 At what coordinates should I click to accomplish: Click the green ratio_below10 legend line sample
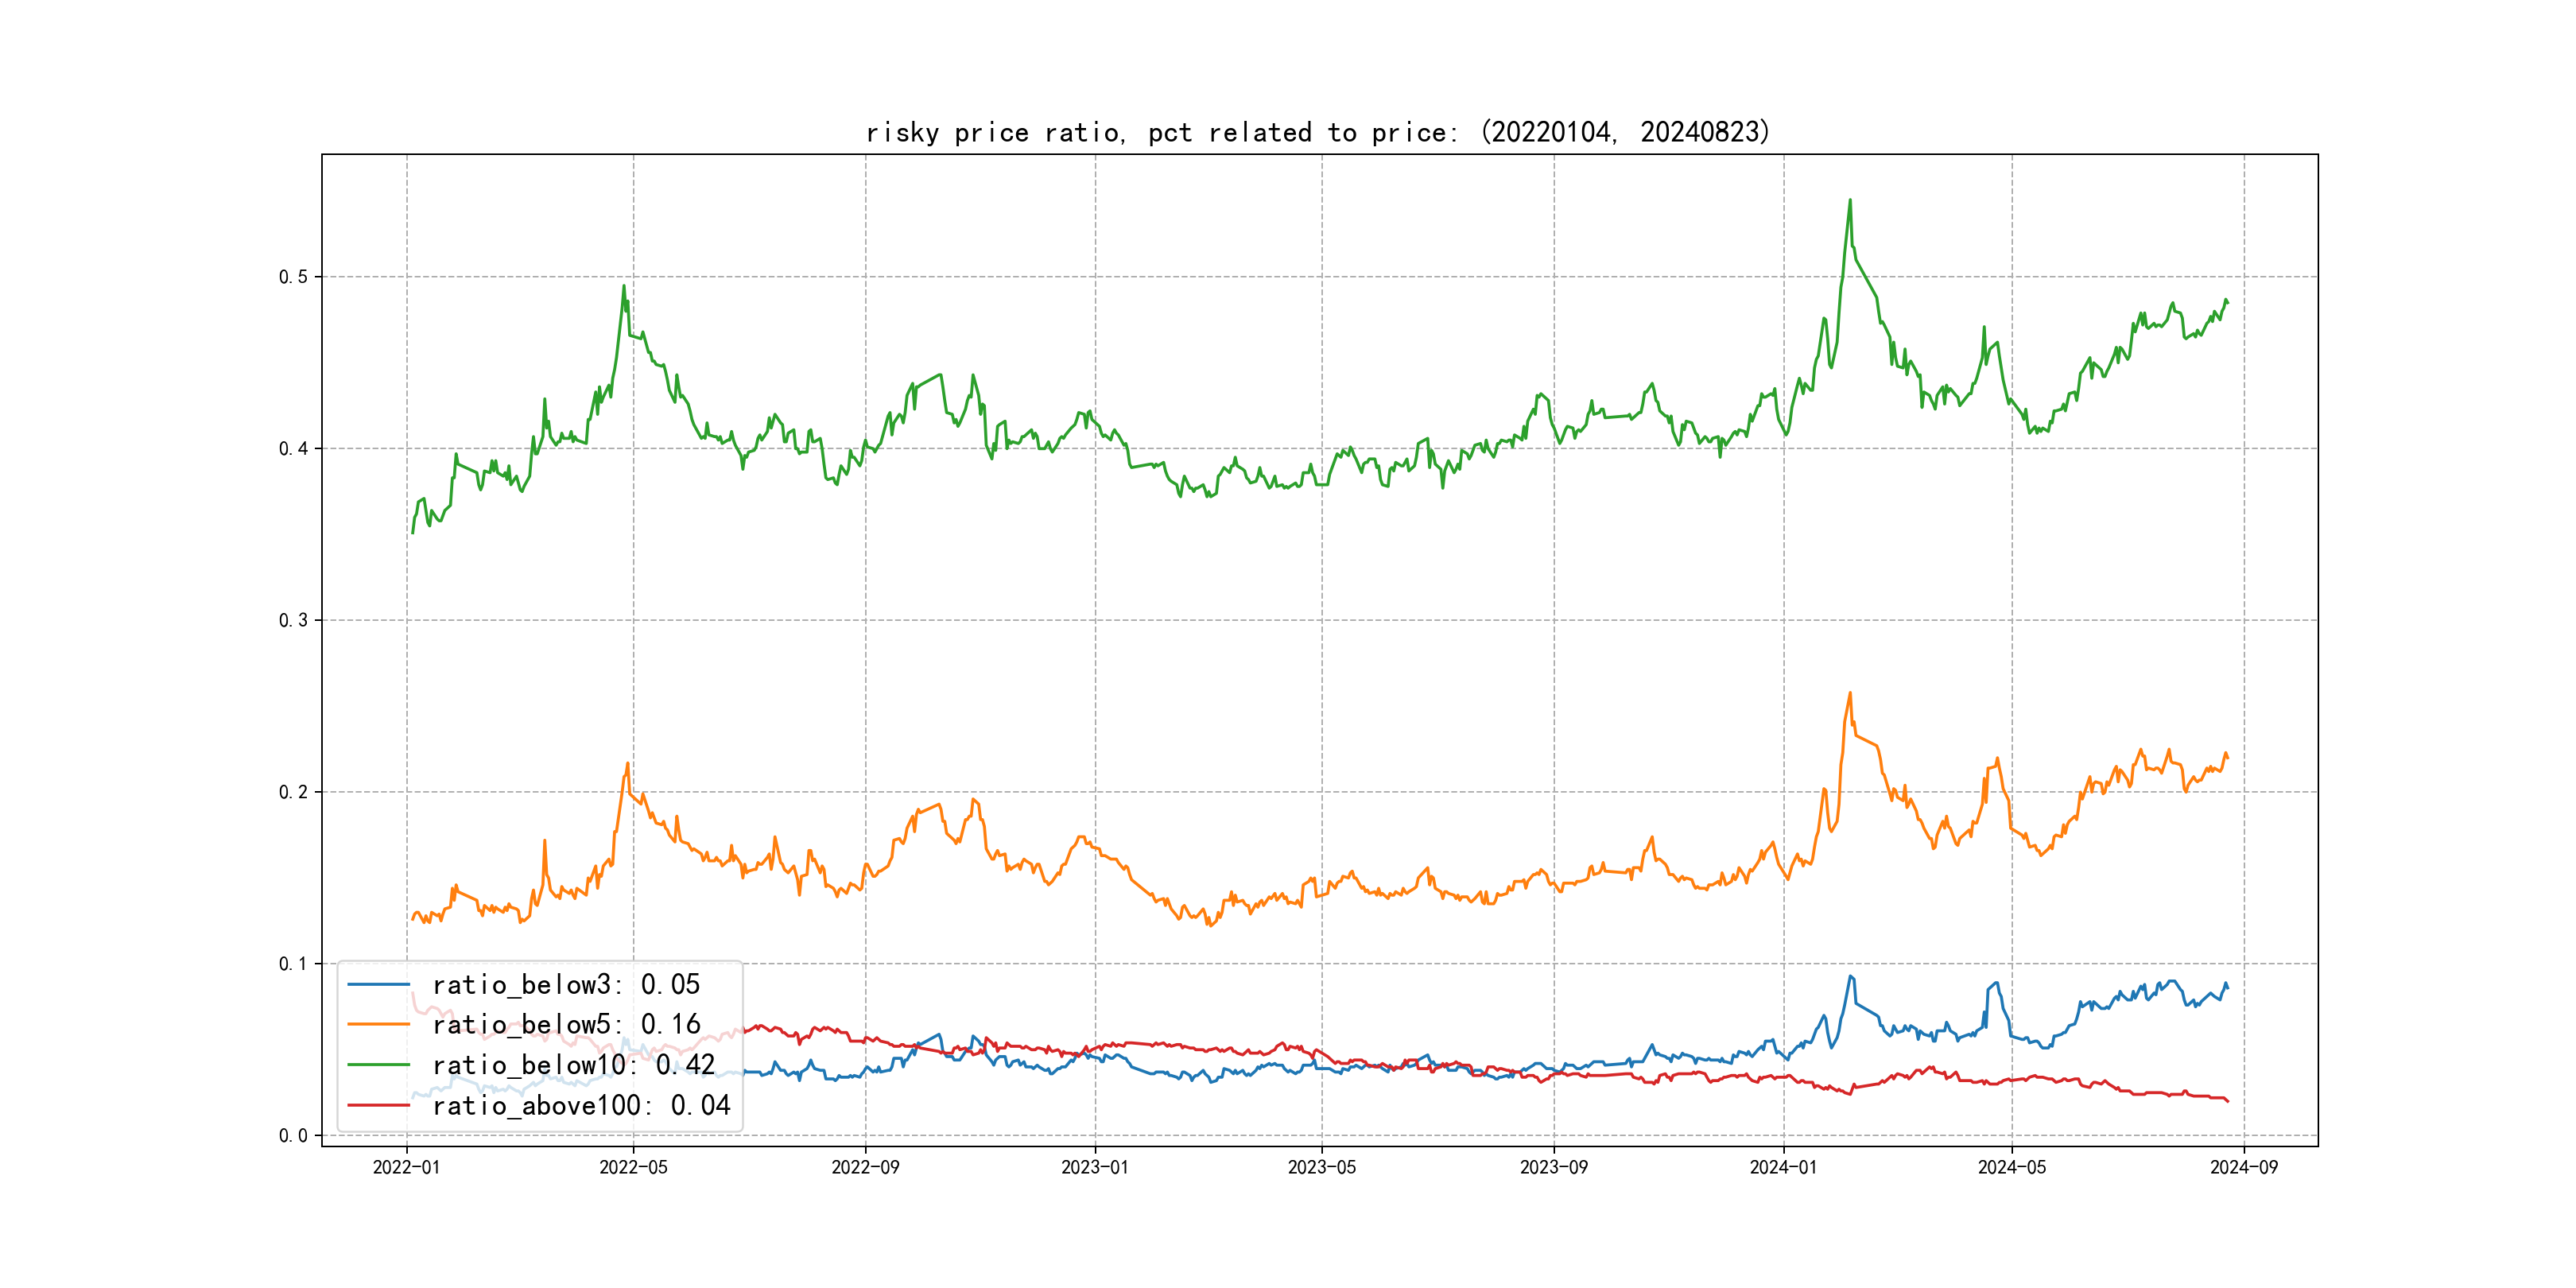[378, 1065]
